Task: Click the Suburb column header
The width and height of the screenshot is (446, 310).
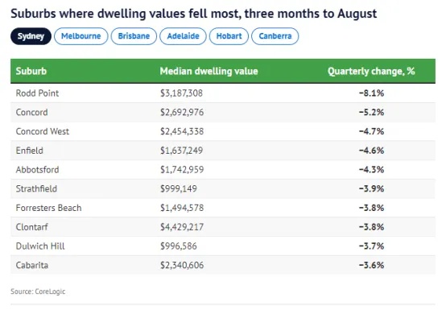Action: point(31,71)
